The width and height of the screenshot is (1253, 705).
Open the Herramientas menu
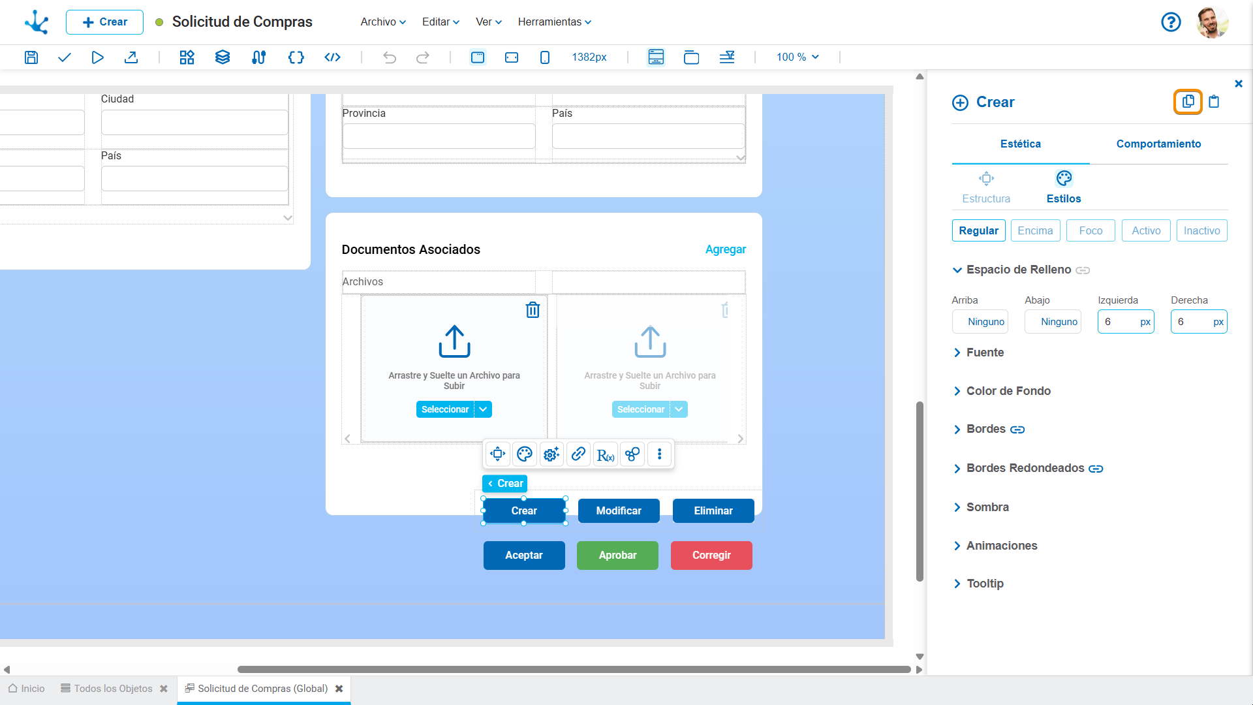click(x=554, y=22)
